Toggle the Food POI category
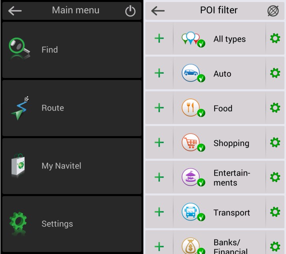 tap(219, 108)
